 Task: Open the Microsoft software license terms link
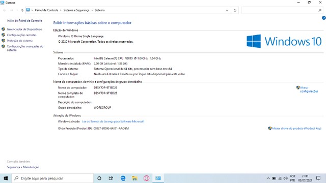(113, 121)
